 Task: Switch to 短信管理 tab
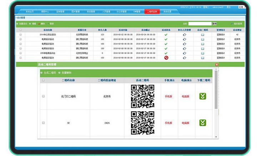(91, 12)
